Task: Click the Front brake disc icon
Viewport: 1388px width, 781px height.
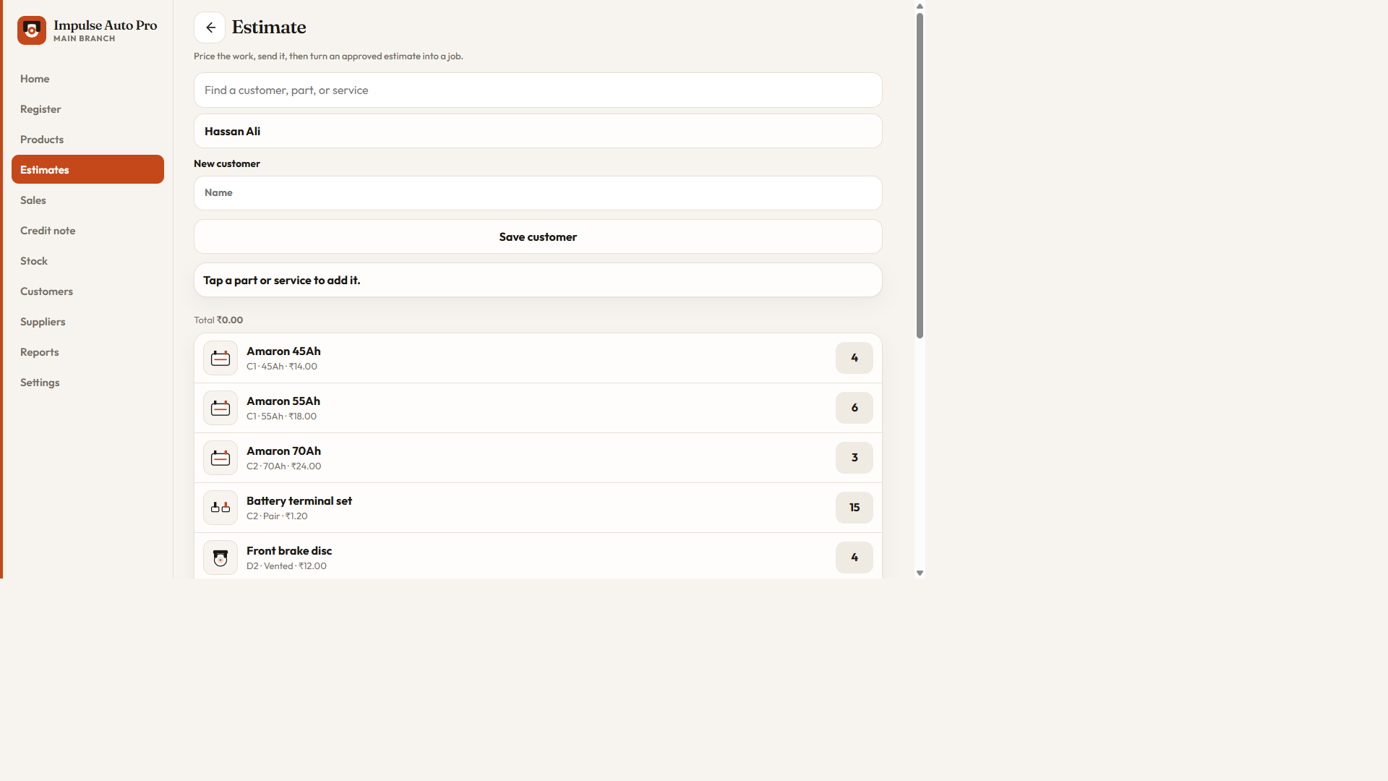Action: [x=220, y=558]
